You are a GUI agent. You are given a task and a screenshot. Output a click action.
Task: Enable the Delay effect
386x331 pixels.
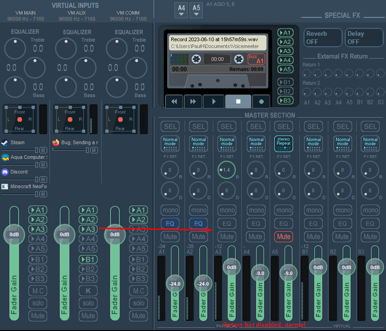364,38
